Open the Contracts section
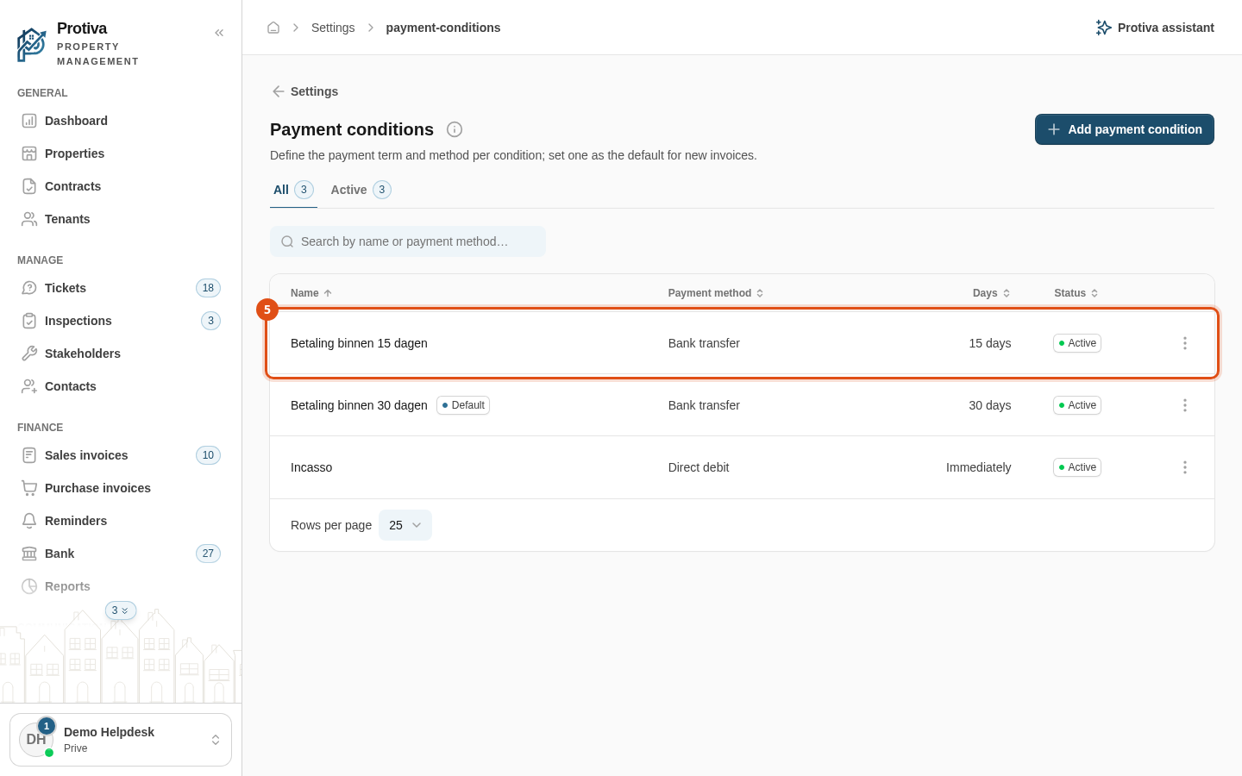This screenshot has height=776, width=1242. click(x=121, y=186)
